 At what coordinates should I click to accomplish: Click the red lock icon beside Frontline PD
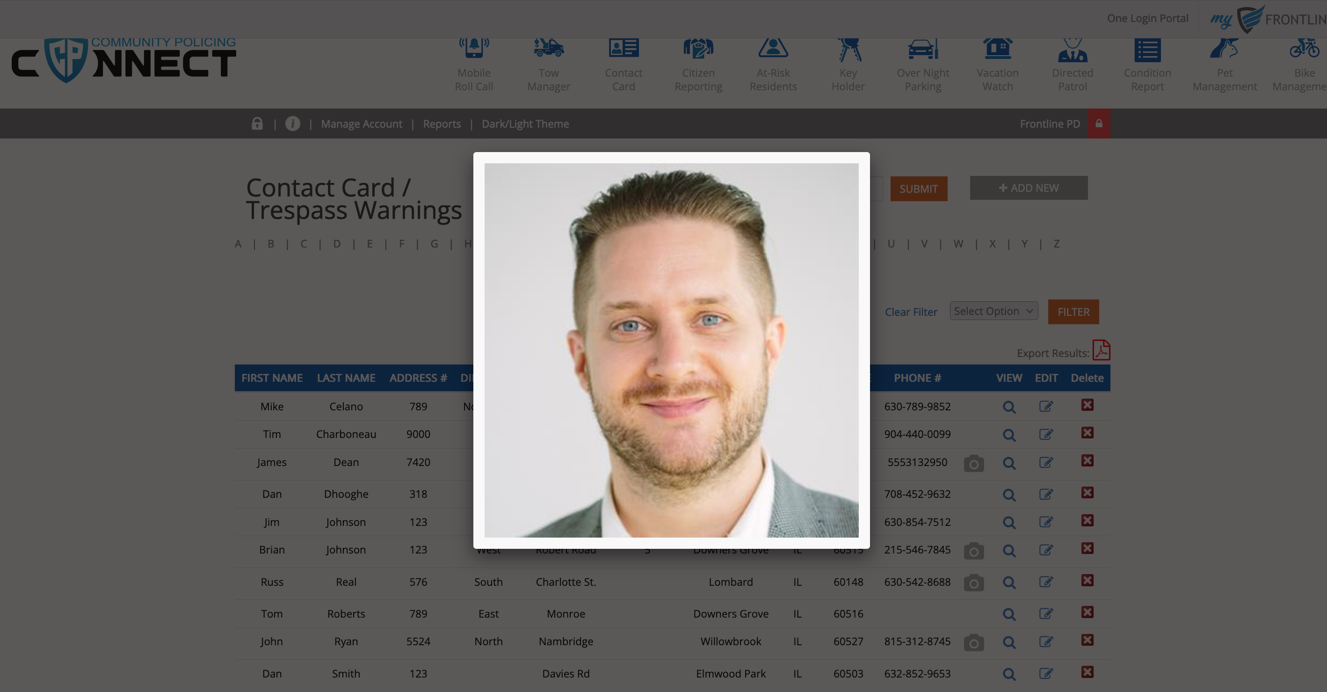(x=1099, y=124)
